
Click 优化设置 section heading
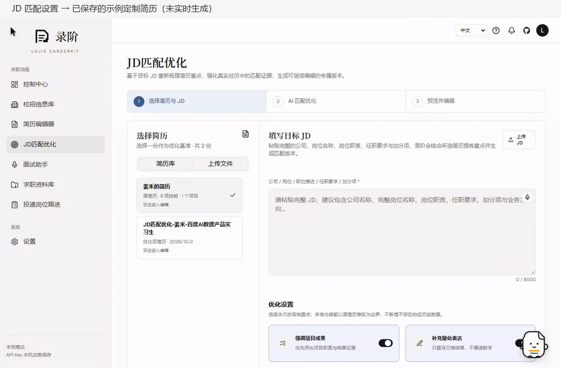(281, 304)
